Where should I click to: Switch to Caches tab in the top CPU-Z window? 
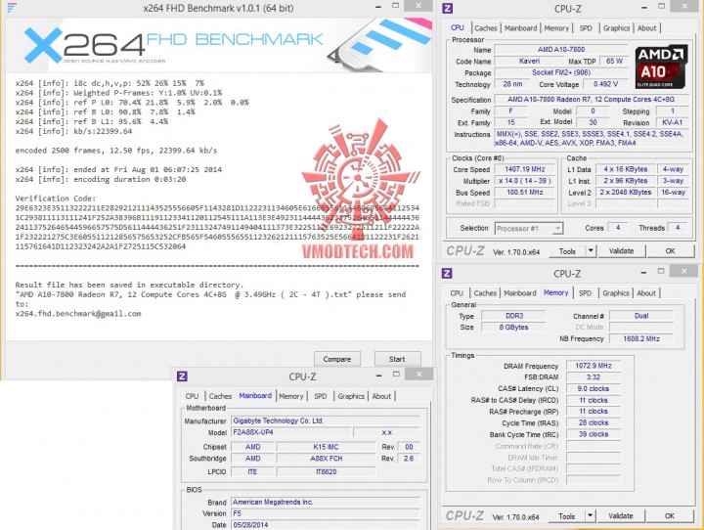tap(486, 27)
